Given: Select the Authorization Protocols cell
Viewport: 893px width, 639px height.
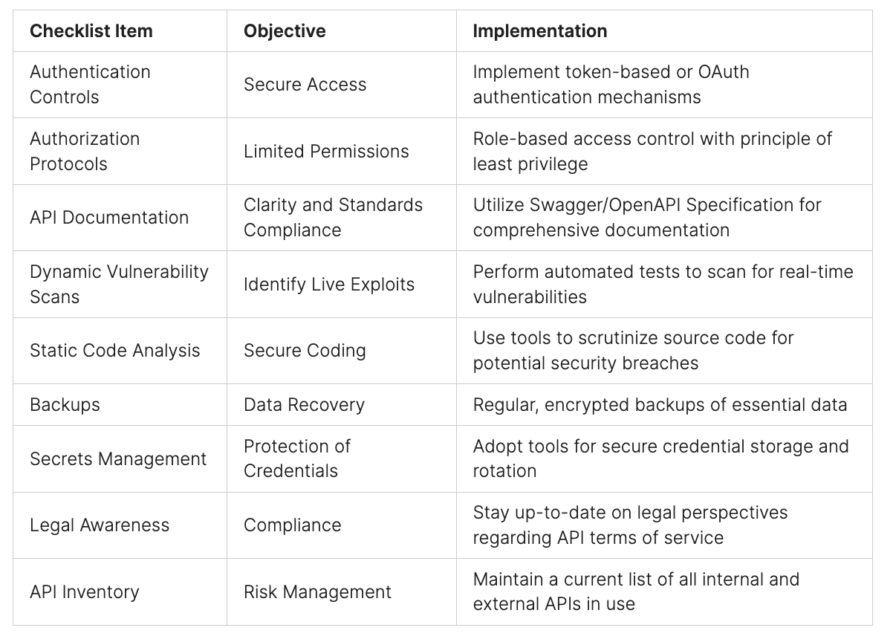Looking at the screenshot, I should tap(85, 151).
